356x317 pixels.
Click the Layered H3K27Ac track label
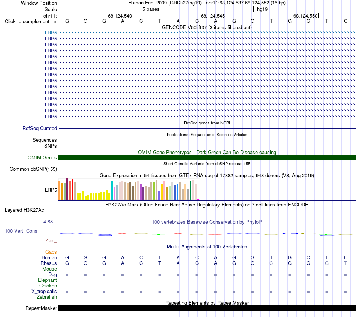pos(24,210)
